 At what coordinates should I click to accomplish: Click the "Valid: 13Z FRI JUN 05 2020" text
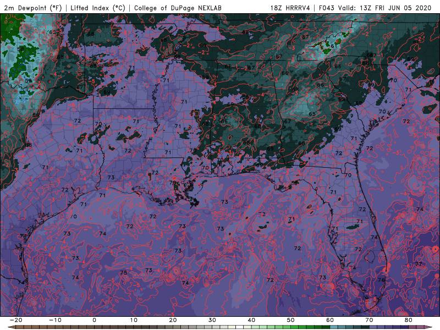click(384, 8)
